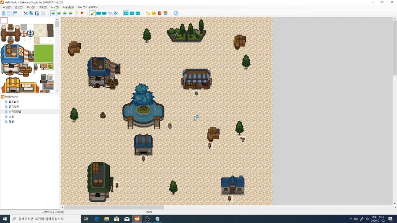
Task: Click the lightning bolt event layer icon
Action: tap(77, 13)
